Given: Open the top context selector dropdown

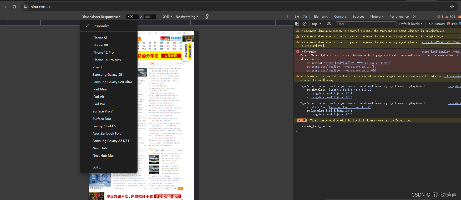Looking at the screenshot, I should pos(316,24).
